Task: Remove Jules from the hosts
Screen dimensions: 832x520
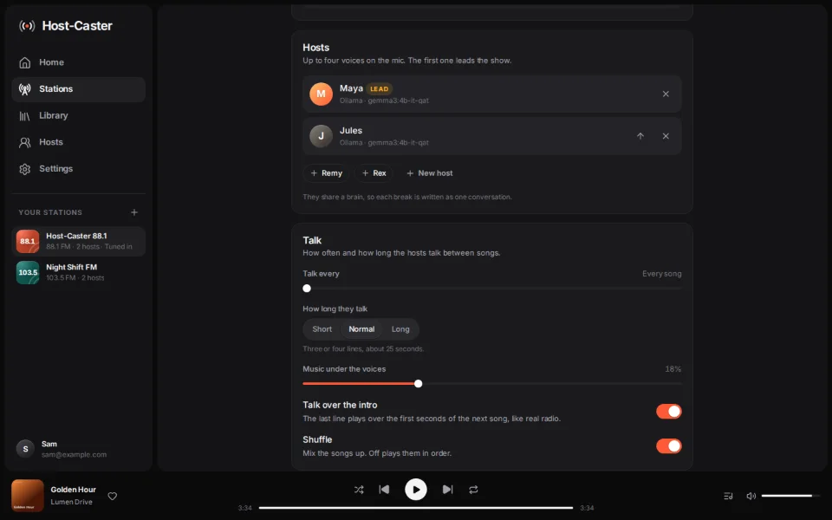Action: [666, 136]
